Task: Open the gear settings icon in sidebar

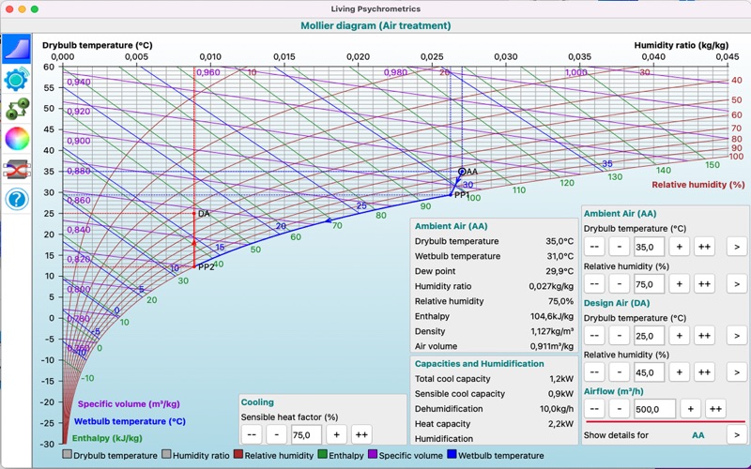Action: [x=17, y=79]
